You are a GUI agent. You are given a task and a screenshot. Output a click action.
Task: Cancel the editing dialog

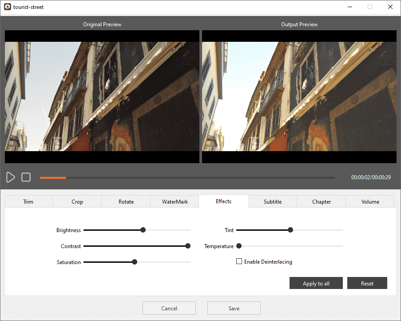[x=169, y=308]
